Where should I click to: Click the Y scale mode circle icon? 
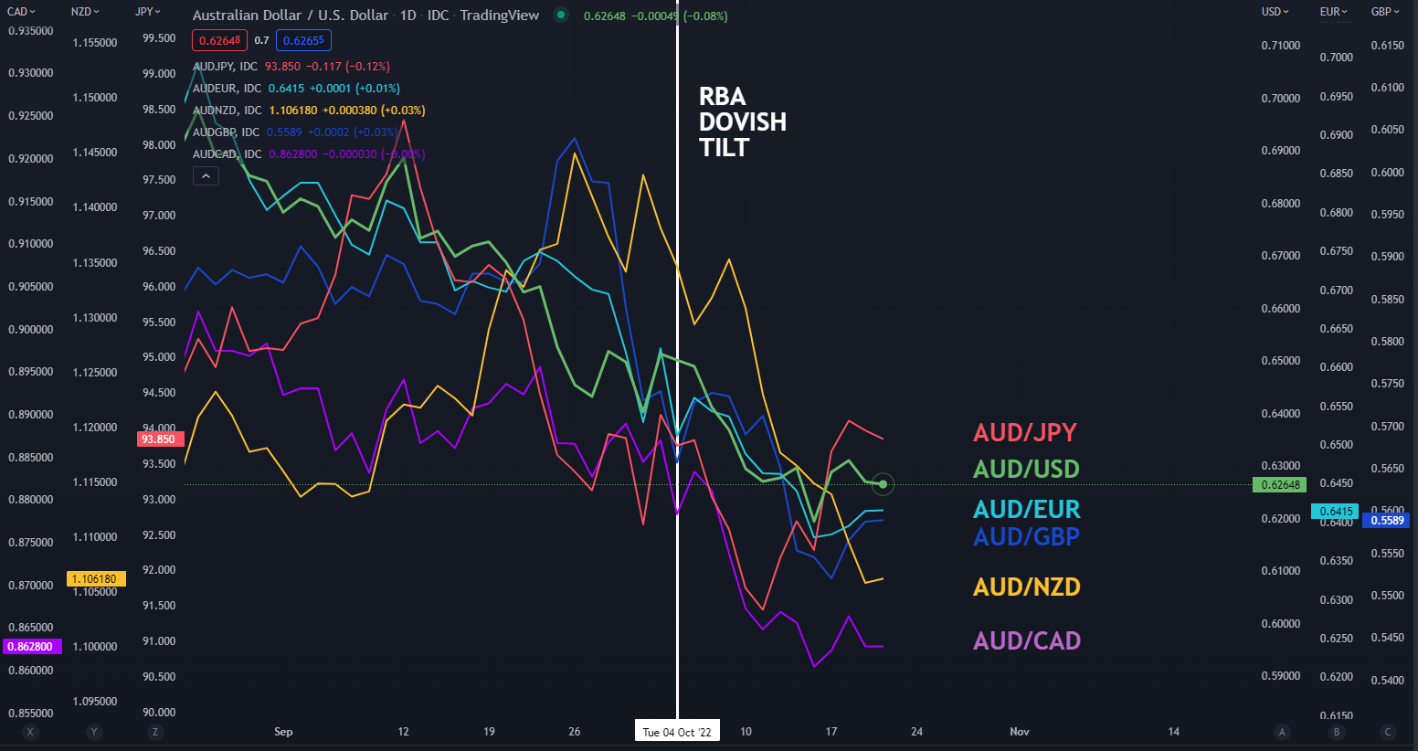(x=93, y=732)
